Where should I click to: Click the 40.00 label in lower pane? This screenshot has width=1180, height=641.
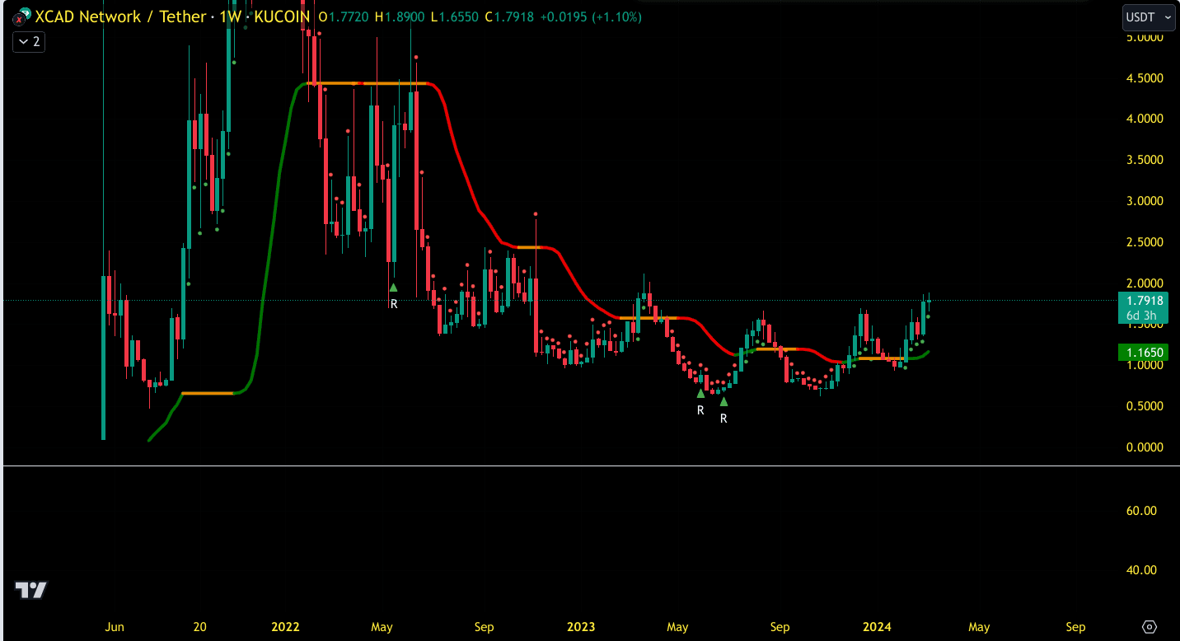[1142, 570]
